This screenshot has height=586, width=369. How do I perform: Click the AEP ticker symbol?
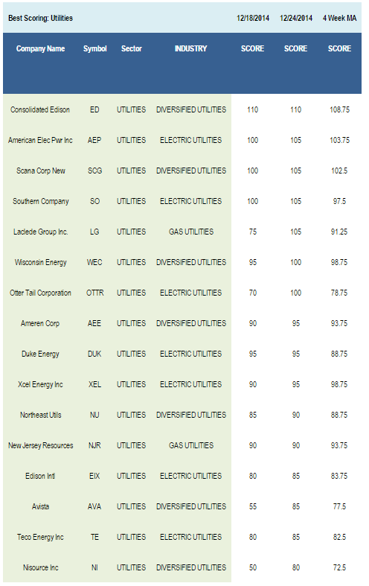94,140
